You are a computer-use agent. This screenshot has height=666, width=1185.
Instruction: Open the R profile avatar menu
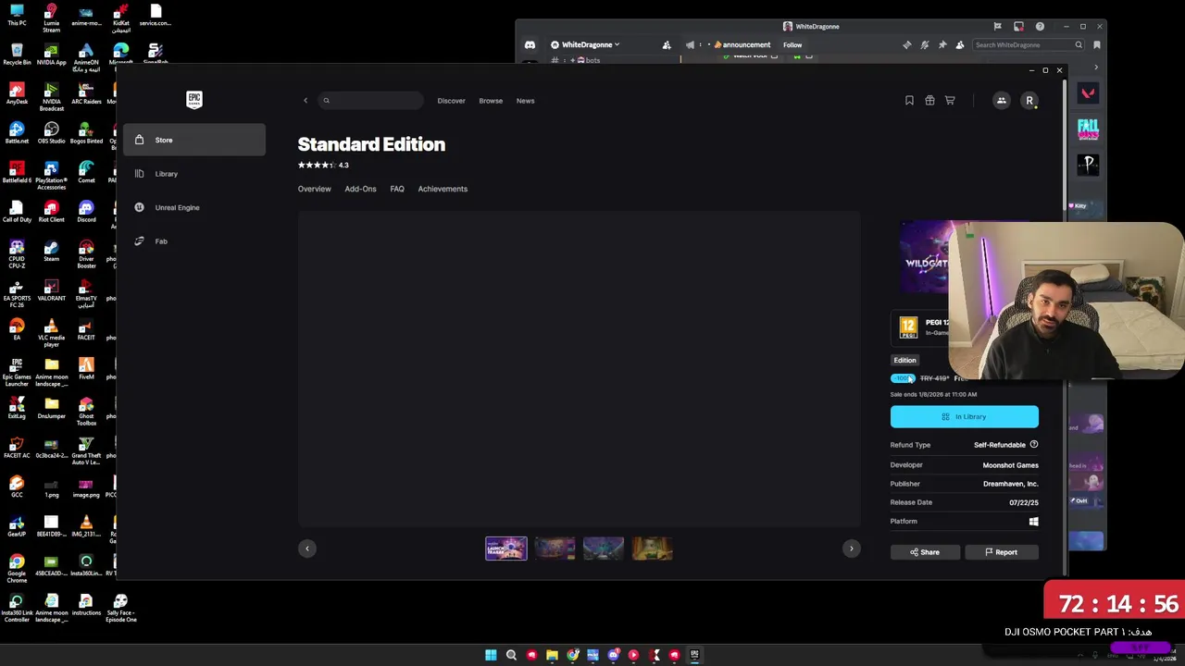pyautogui.click(x=1029, y=101)
